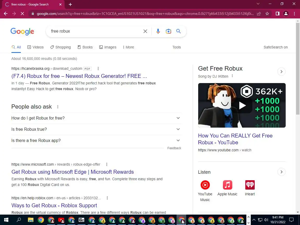Screen dimensions: 300x225
Task: Go back to the previous page
Action: (x=6, y=14)
